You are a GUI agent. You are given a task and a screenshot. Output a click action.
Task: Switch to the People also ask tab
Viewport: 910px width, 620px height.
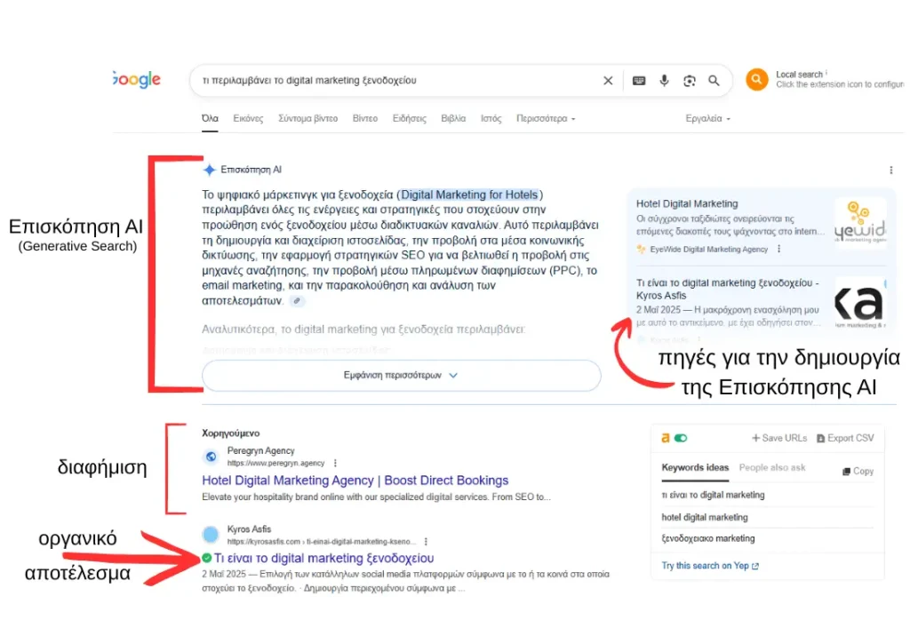click(771, 467)
